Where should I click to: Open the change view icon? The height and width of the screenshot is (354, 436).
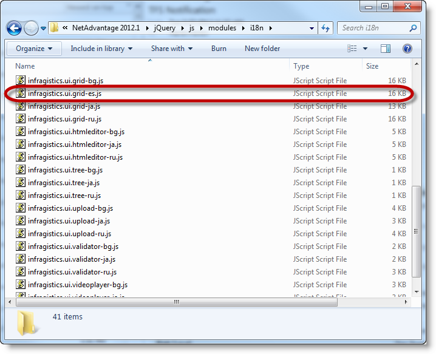click(x=352, y=49)
